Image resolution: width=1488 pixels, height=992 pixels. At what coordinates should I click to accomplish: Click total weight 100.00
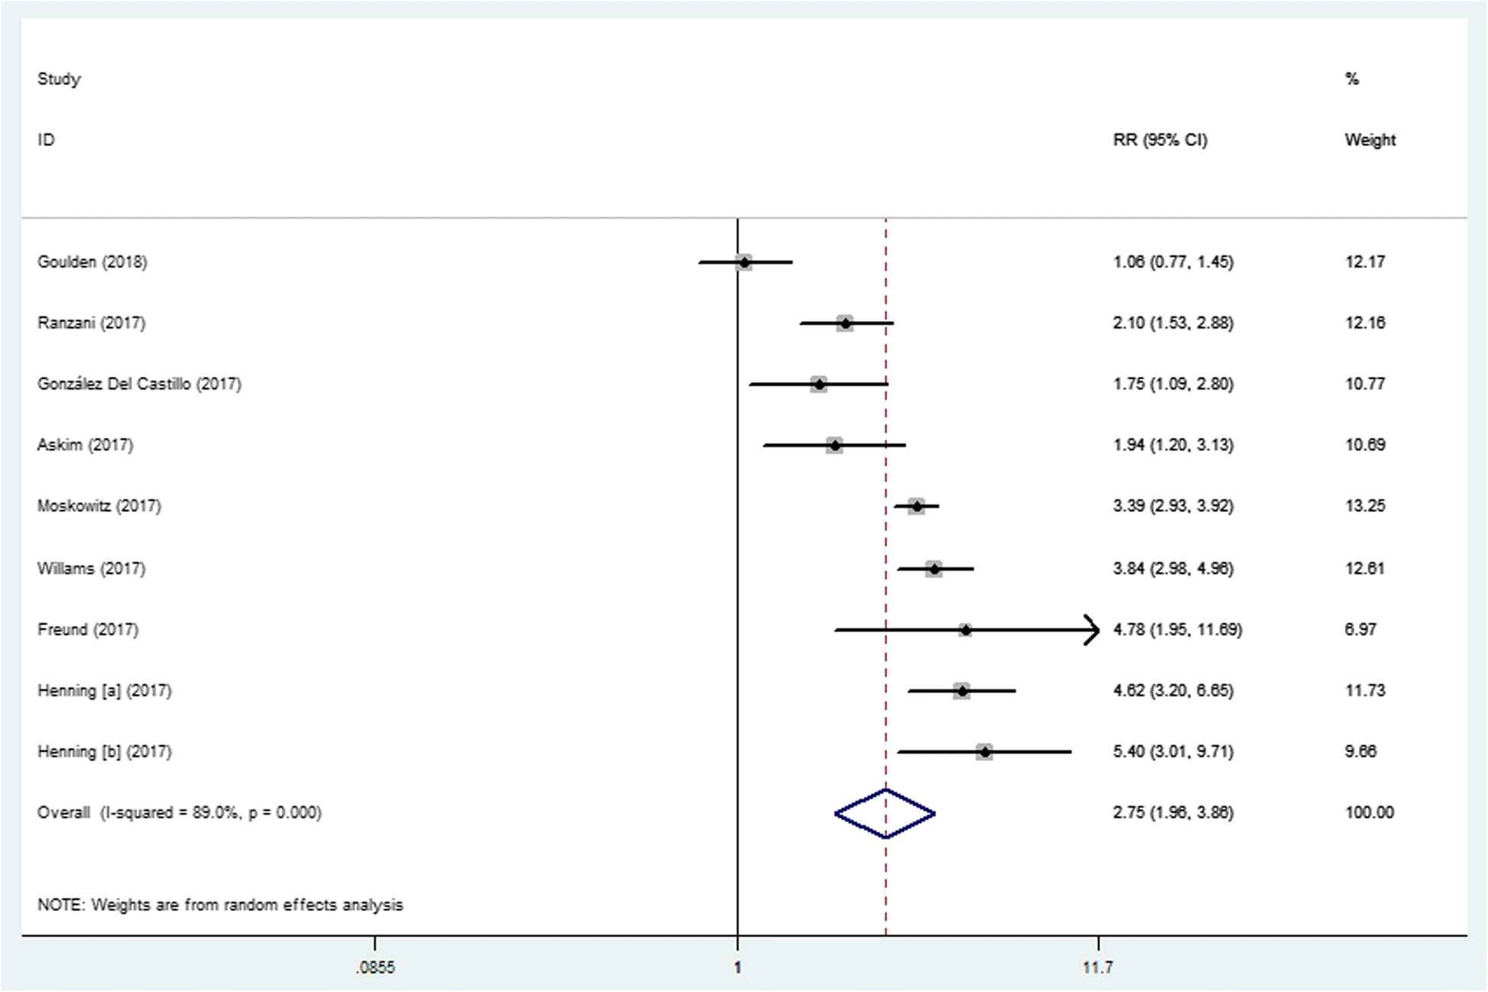[1369, 813]
